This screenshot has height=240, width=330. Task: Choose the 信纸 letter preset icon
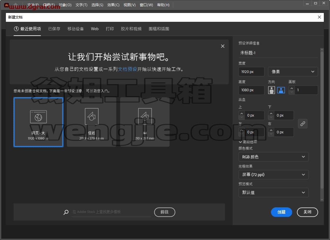[92, 116]
